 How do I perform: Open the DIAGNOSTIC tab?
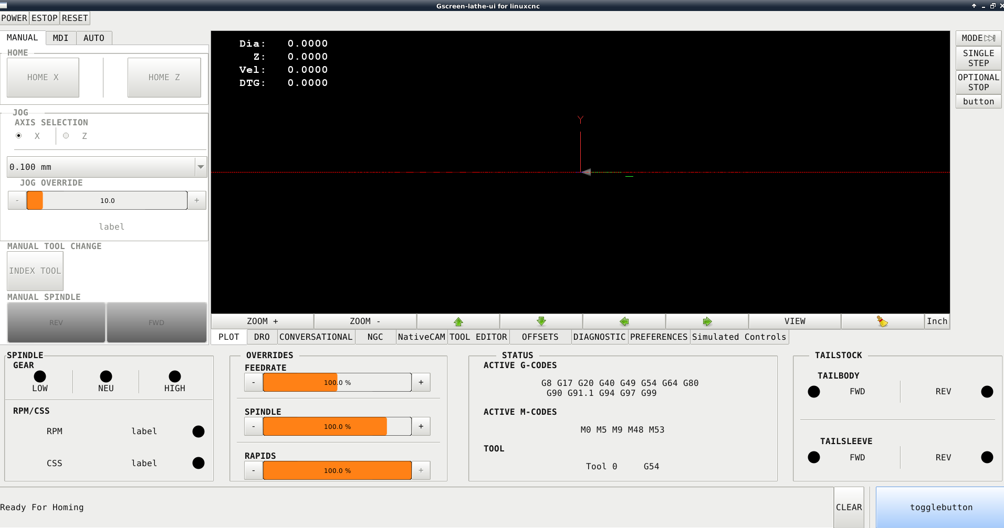(599, 337)
